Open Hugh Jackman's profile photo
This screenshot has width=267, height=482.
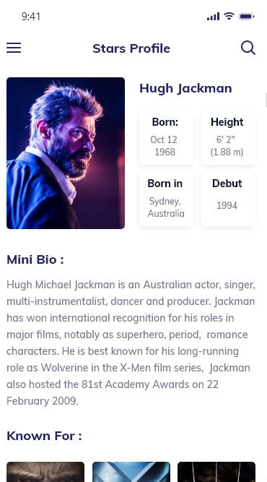pyautogui.click(x=66, y=153)
